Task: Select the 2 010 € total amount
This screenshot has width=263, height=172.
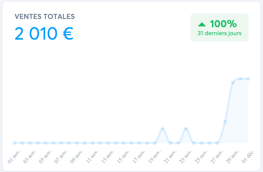Action: pyautogui.click(x=44, y=33)
